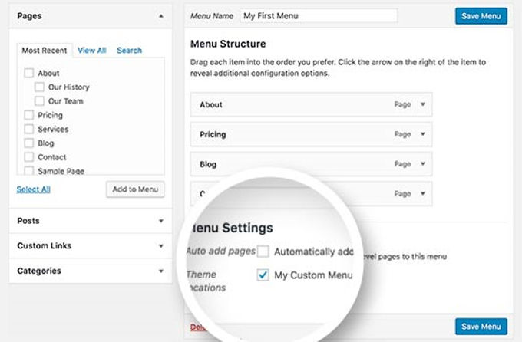Switch to the View All tab
The width and height of the screenshot is (522, 342).
(92, 51)
